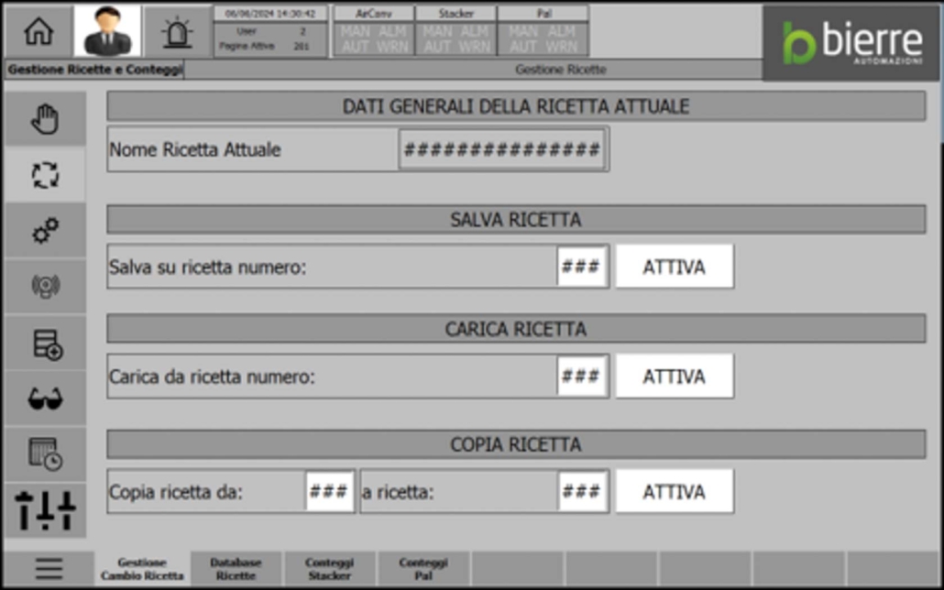944x590 pixels.
Task: Open the scheduled calendar clock icon
Action: point(45,454)
